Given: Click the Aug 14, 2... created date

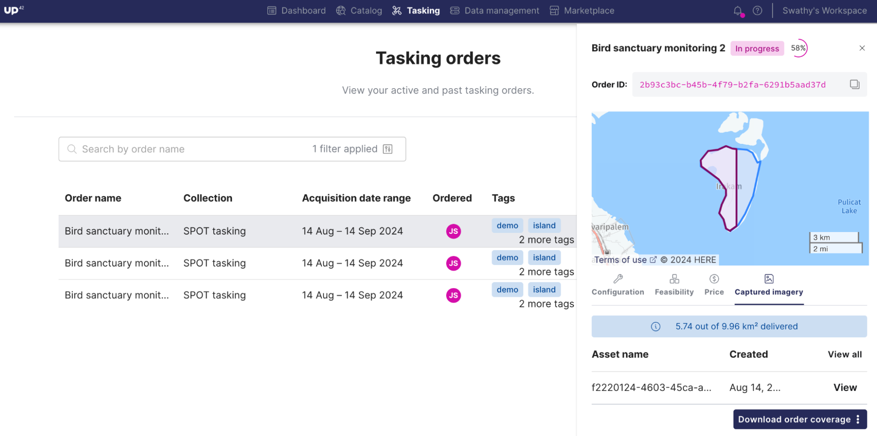Looking at the screenshot, I should [x=755, y=388].
